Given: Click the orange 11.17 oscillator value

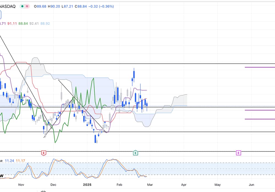Looking at the screenshot, I should [20, 161].
